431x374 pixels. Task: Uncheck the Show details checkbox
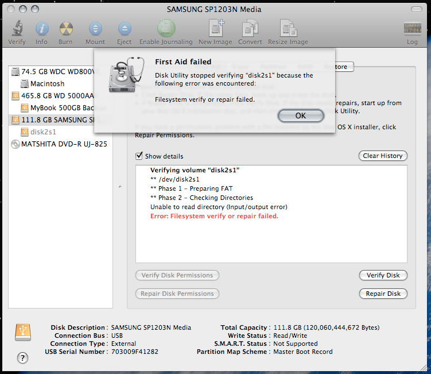coord(139,156)
